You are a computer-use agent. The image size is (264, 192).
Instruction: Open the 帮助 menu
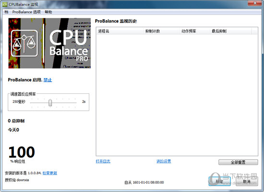click(48, 12)
